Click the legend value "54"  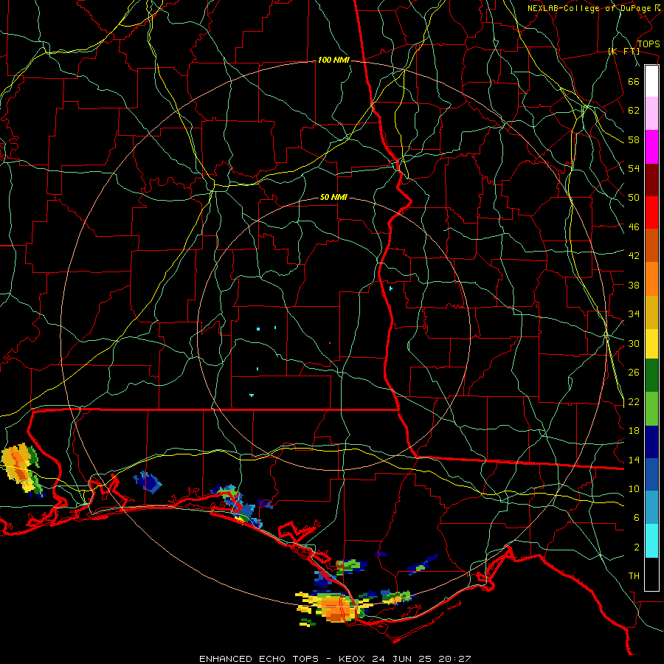[634, 168]
